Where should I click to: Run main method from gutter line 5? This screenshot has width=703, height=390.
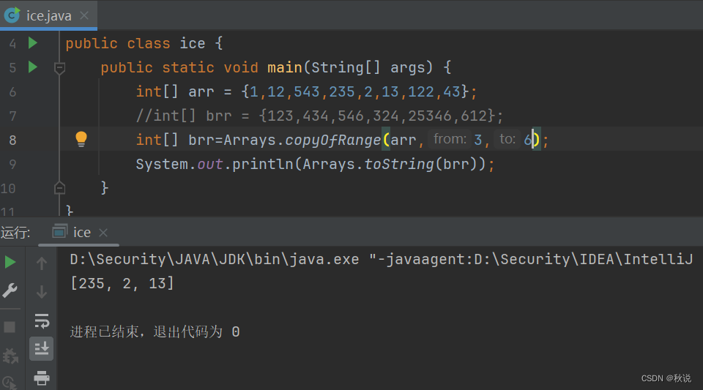tap(33, 67)
